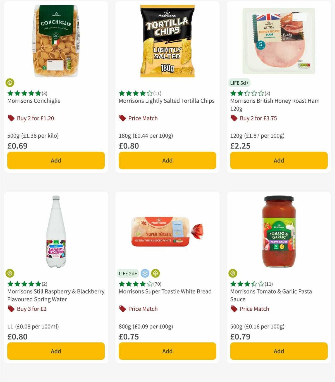
Task: Add Raspberry & Blackberry Spring Water to the basket
Action: coord(56,351)
